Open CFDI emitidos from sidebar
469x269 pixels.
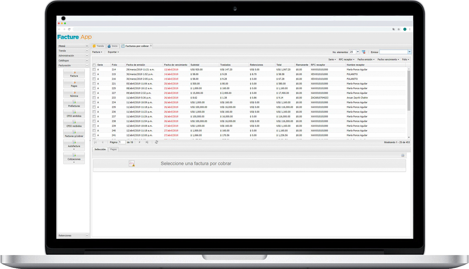click(x=74, y=114)
